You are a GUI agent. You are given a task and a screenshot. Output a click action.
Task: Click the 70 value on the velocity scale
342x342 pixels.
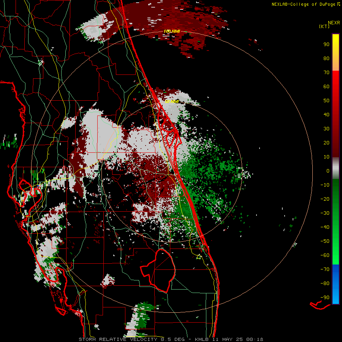click(326, 73)
